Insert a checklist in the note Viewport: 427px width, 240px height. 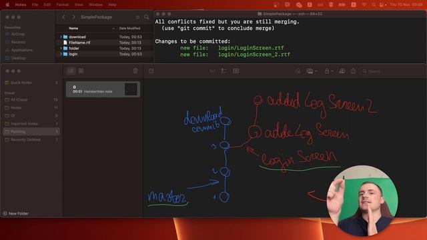[224, 71]
